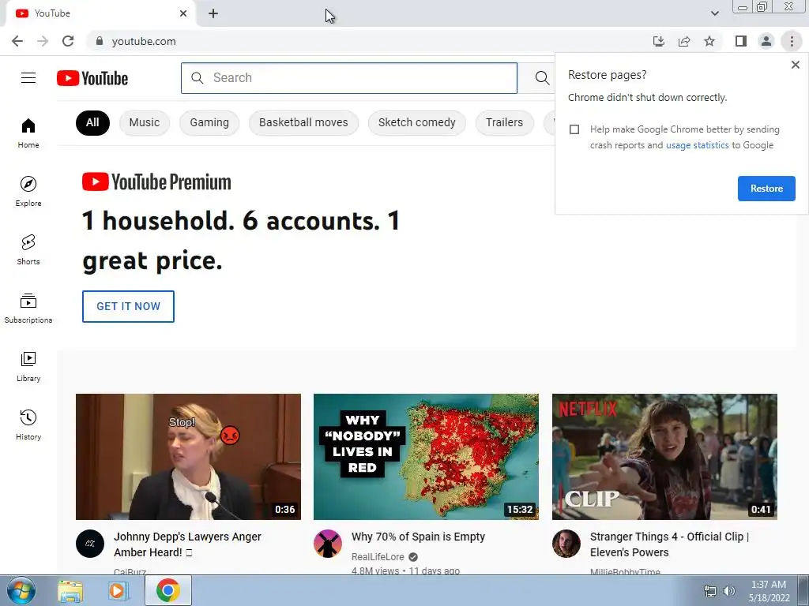Open the RealLifeLore channel name
This screenshot has width=809, height=606.
click(378, 556)
